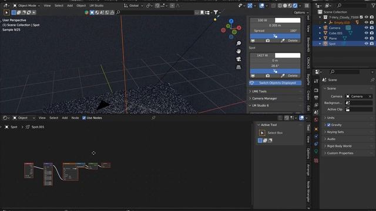
Task: Open the node editor Add menu
Action: pos(65,118)
